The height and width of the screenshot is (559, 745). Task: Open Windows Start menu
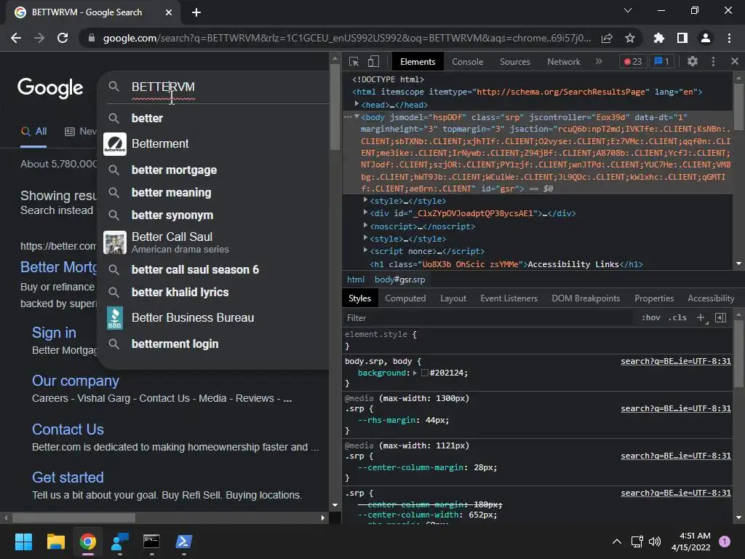(23, 542)
